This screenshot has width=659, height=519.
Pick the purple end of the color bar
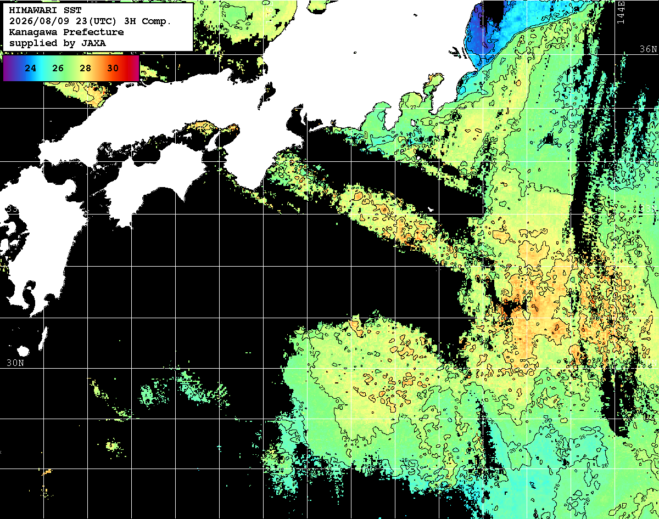click(9, 68)
